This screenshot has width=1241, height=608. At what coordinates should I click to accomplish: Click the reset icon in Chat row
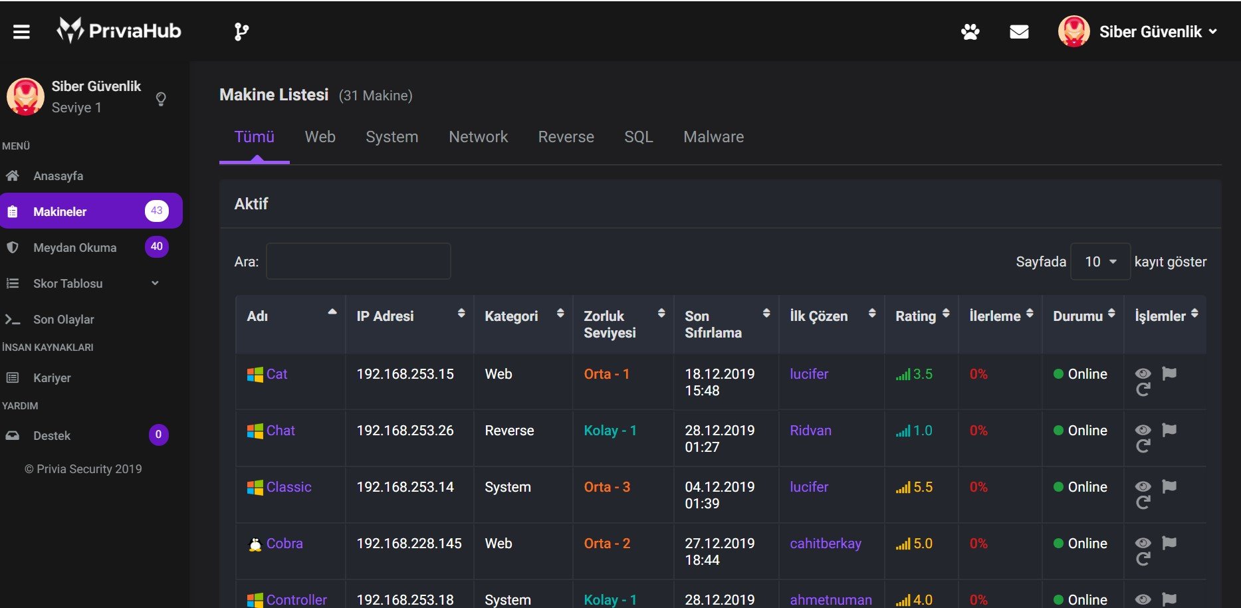[1143, 447]
